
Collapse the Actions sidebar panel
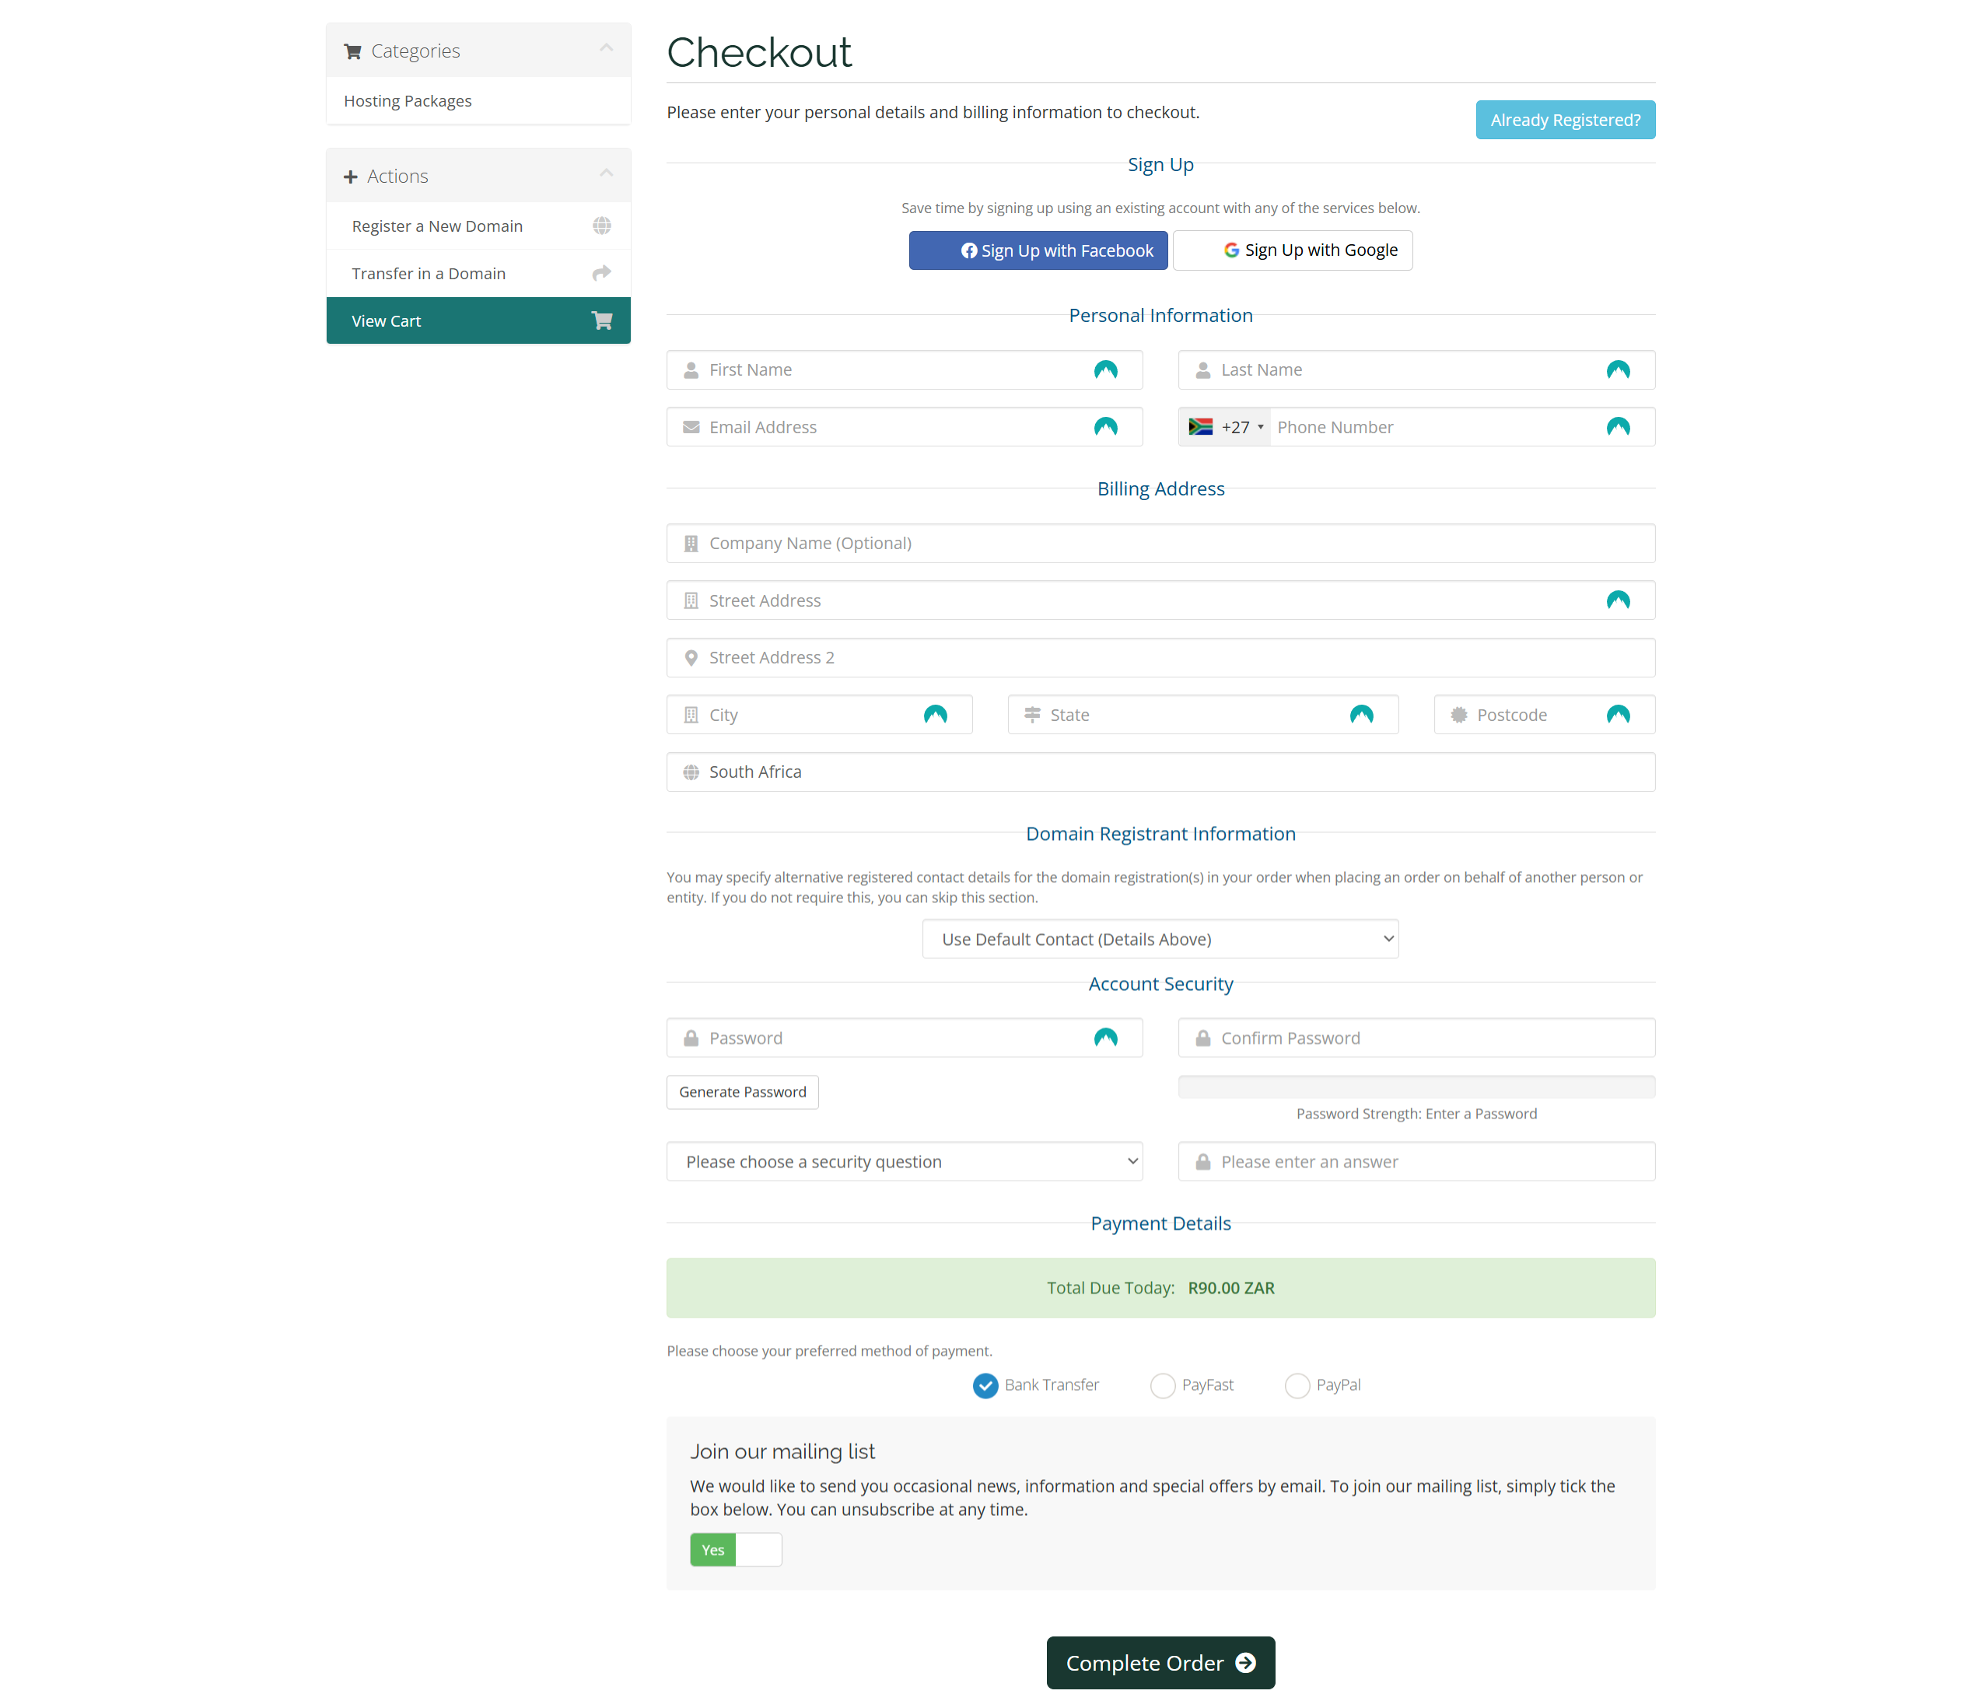(606, 174)
